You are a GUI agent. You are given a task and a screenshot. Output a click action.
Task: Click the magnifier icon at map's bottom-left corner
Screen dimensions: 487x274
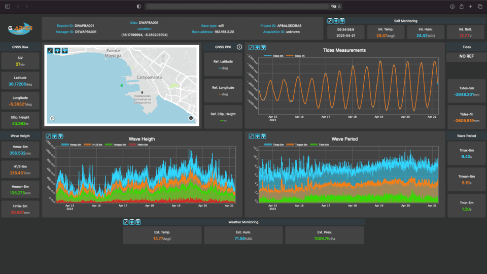pos(52,118)
